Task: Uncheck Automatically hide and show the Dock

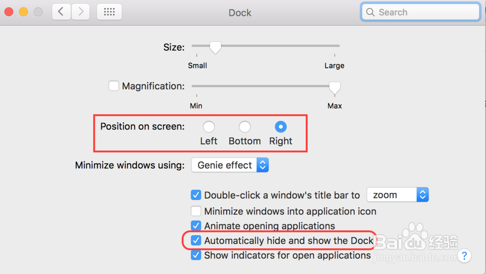Action: coord(196,240)
